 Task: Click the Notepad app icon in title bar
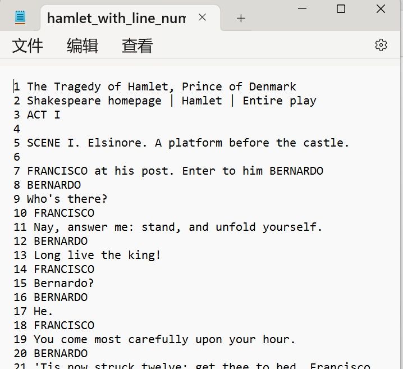20,18
